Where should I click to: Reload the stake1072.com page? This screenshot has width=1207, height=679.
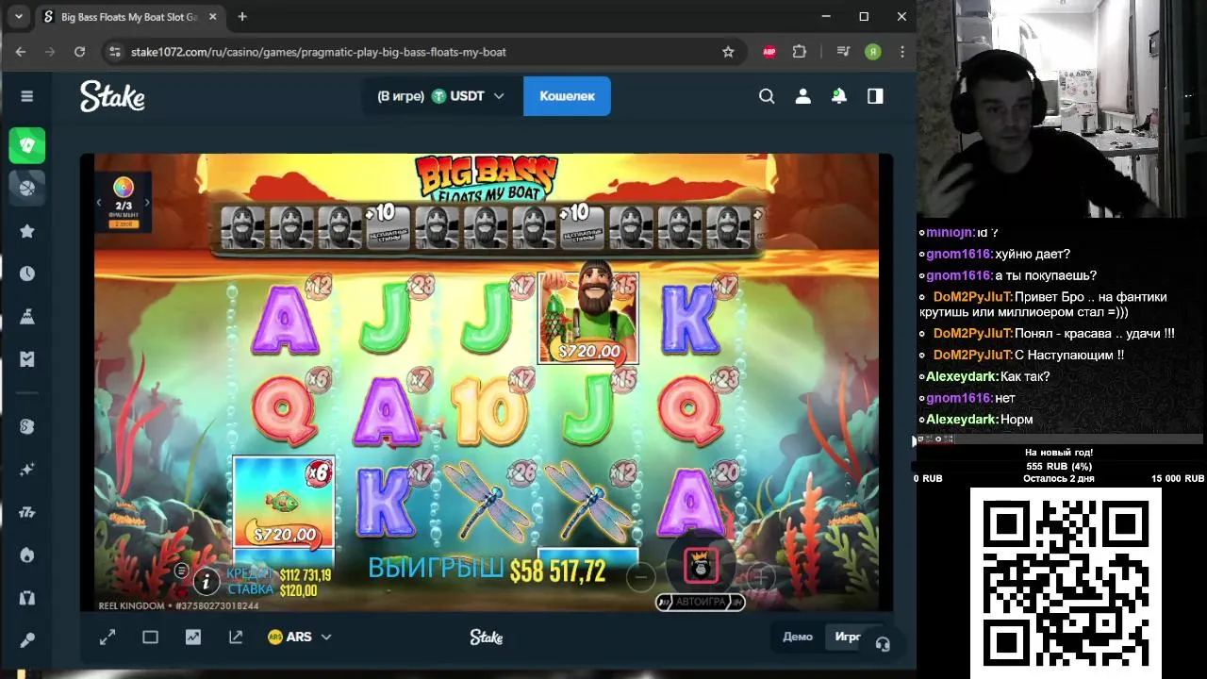click(x=79, y=52)
